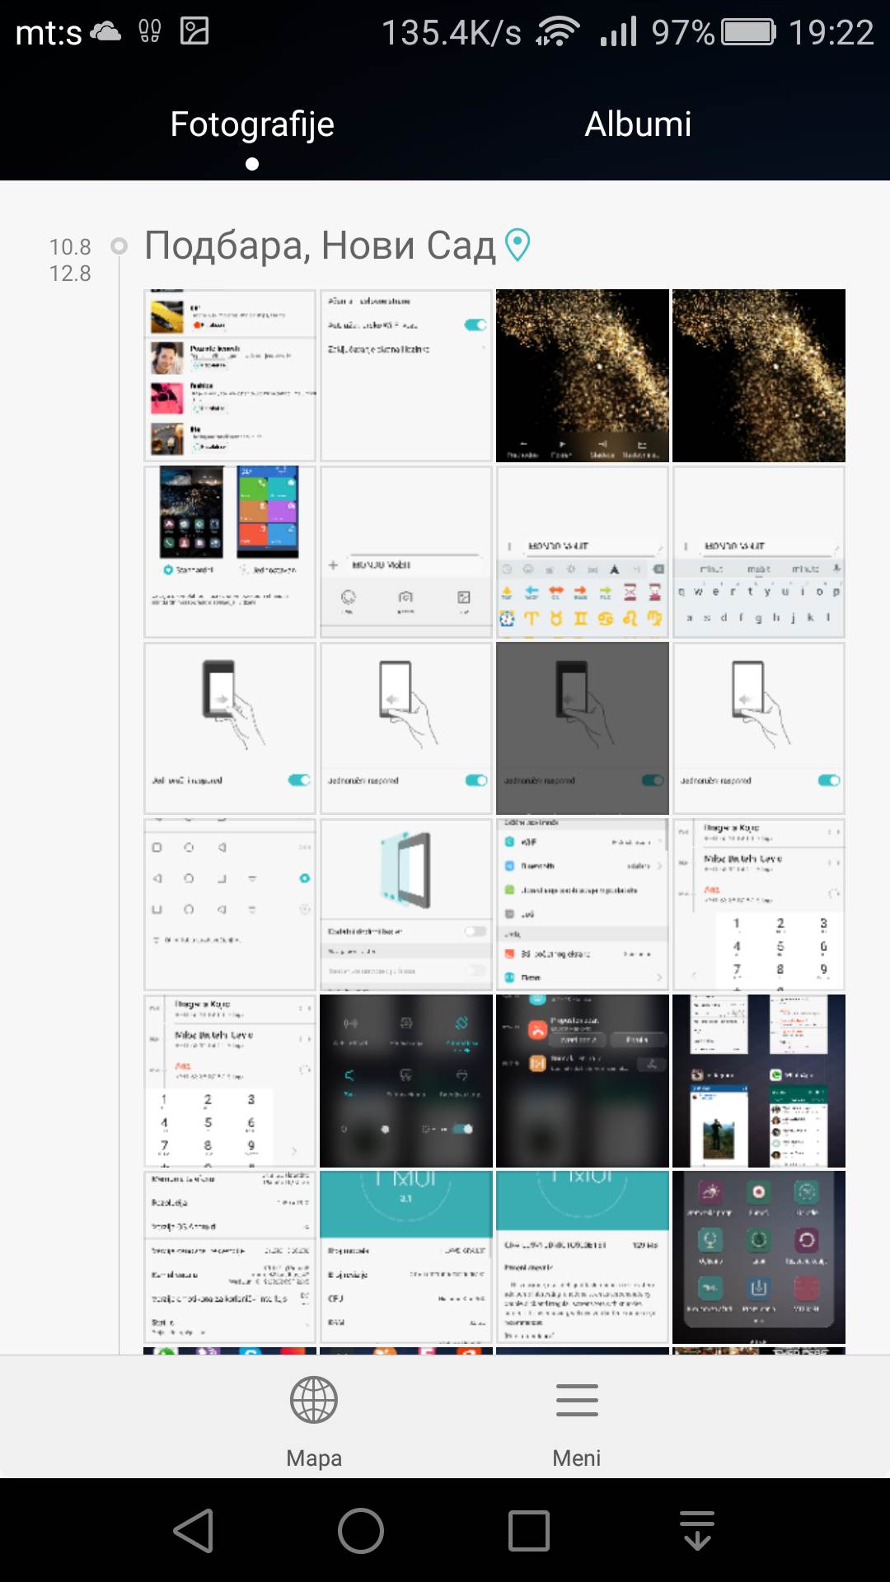The width and height of the screenshot is (890, 1582).
Task: Open the darkened one-hand gesture screenshot
Action: pos(583,728)
